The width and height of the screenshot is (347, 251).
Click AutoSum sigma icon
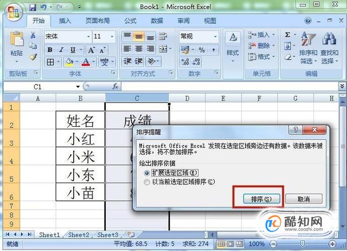287,35
